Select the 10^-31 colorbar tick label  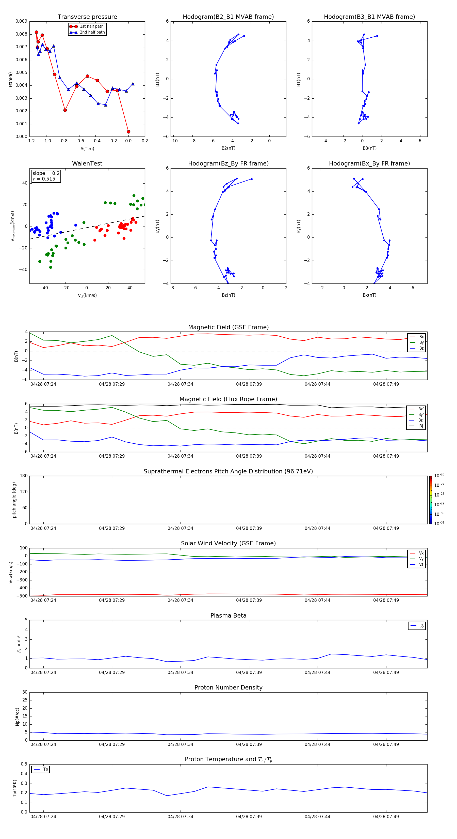(439, 523)
